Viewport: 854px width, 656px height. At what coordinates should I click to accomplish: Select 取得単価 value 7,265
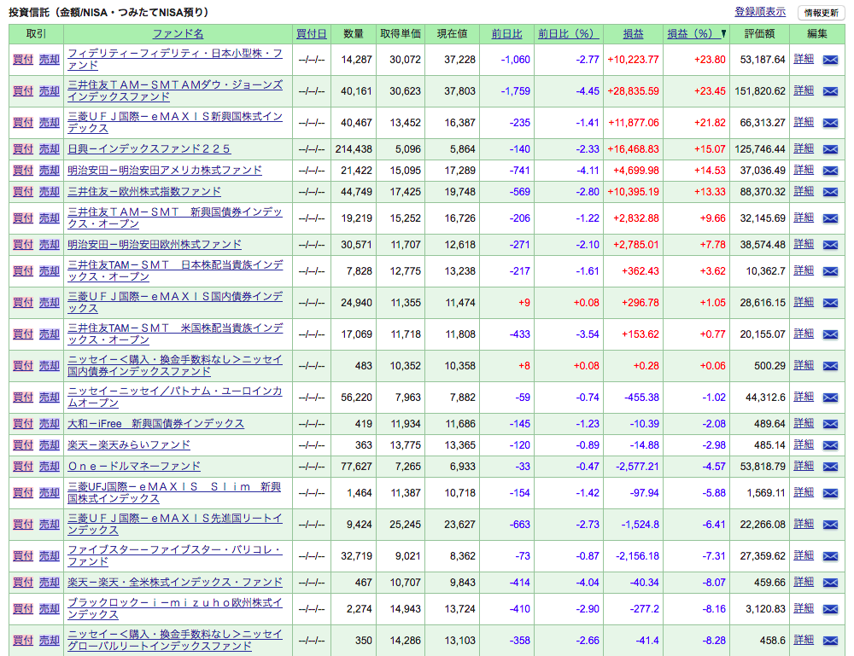click(x=408, y=467)
